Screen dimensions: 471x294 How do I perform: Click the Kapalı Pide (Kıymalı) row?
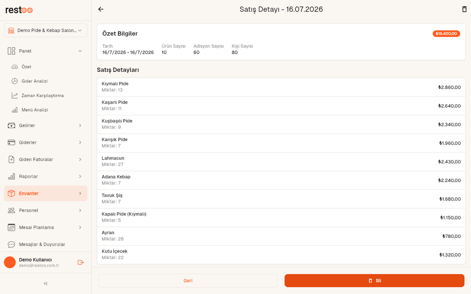(x=281, y=218)
